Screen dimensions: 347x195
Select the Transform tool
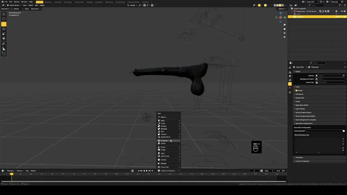4,39
